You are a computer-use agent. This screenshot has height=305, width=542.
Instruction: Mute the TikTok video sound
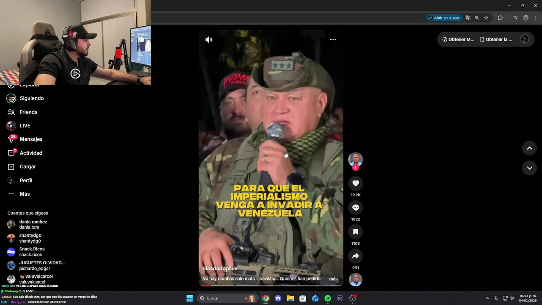click(209, 39)
